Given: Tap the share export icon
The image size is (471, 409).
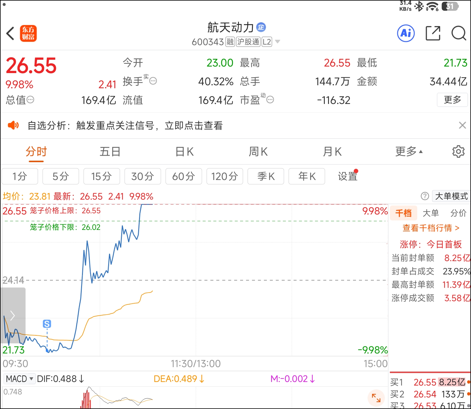Looking at the screenshot, I should [x=433, y=33].
